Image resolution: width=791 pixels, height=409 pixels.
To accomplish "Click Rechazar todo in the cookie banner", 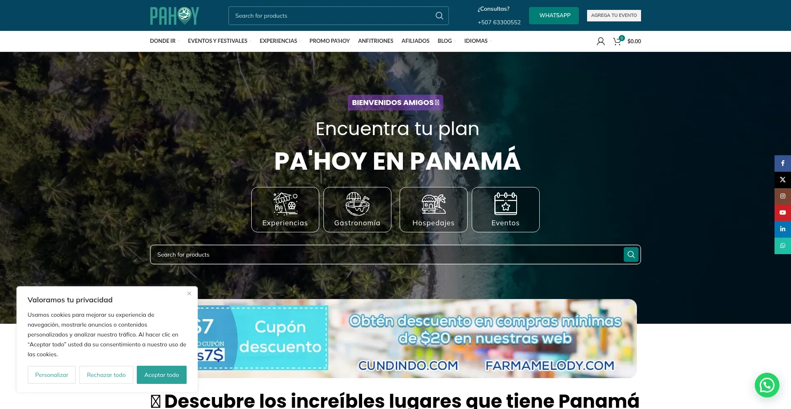I will (x=106, y=374).
